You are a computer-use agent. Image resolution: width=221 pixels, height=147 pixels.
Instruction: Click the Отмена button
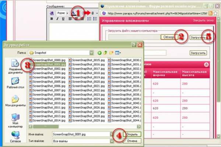[132, 141]
